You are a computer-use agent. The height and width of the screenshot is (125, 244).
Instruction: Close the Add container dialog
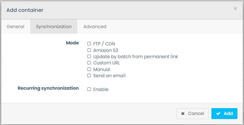[235, 8]
